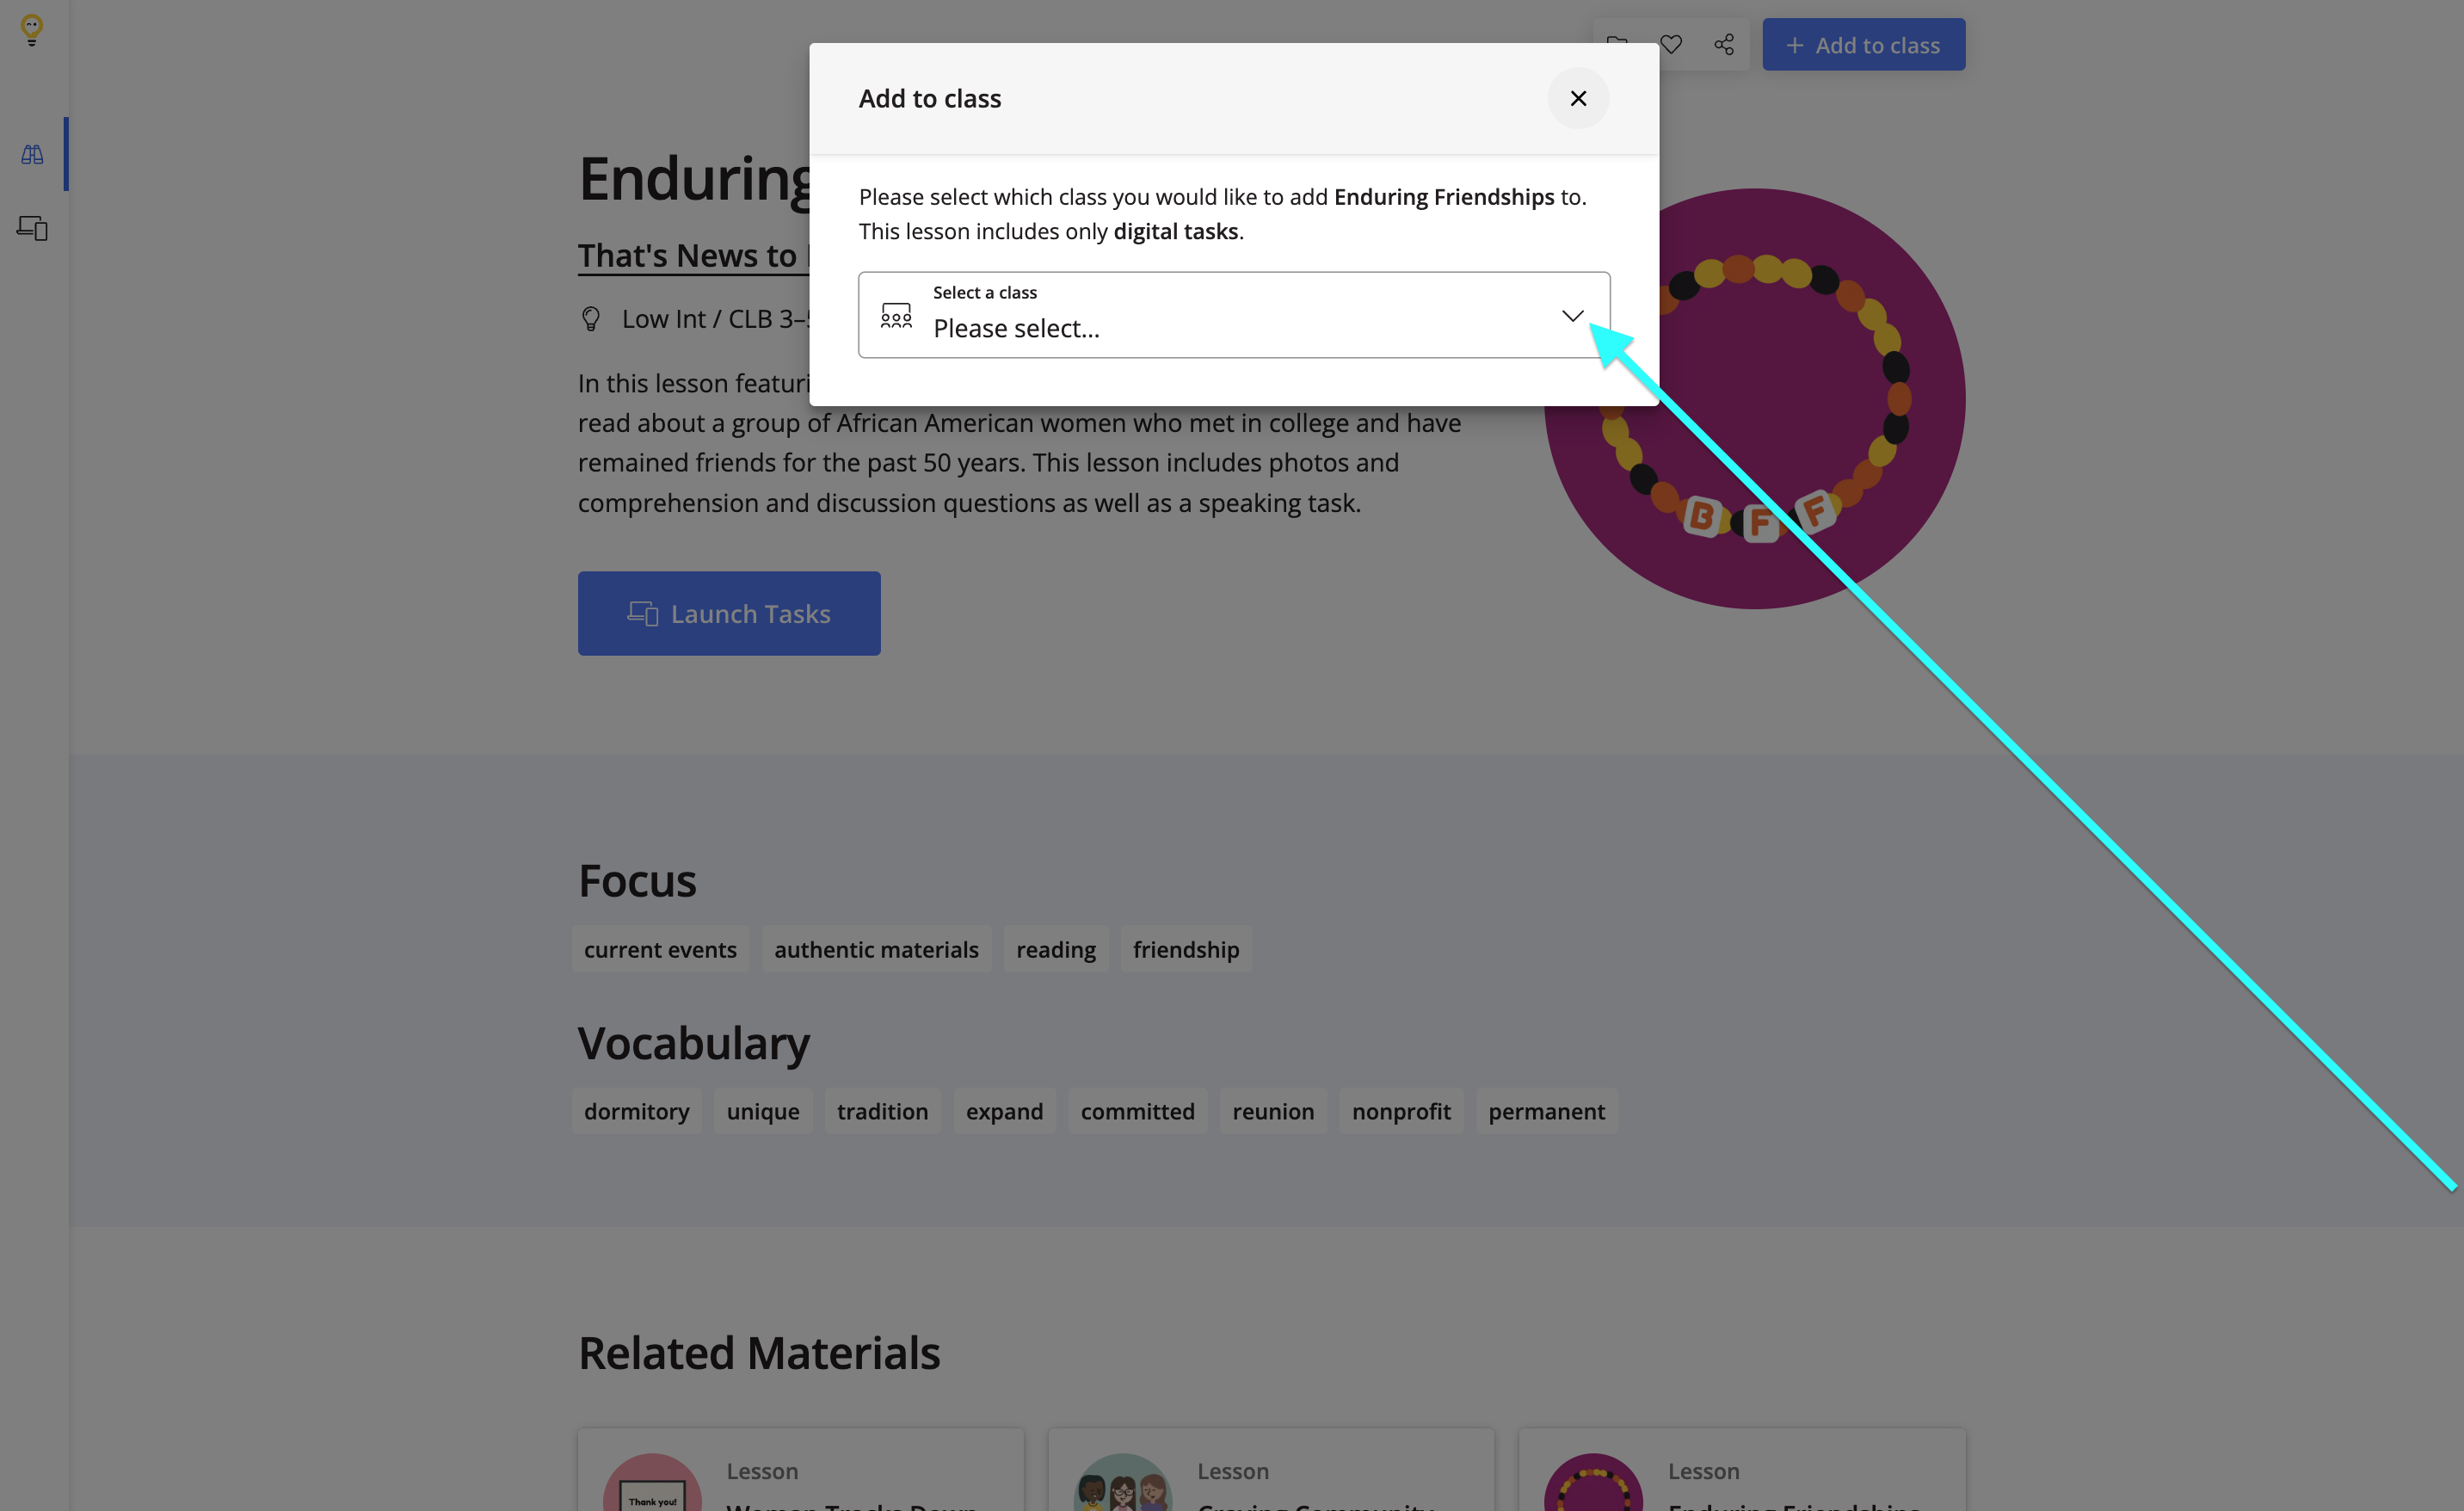2464x1511 pixels.
Task: Click the lightbulb logo icon
Action: click(x=31, y=31)
